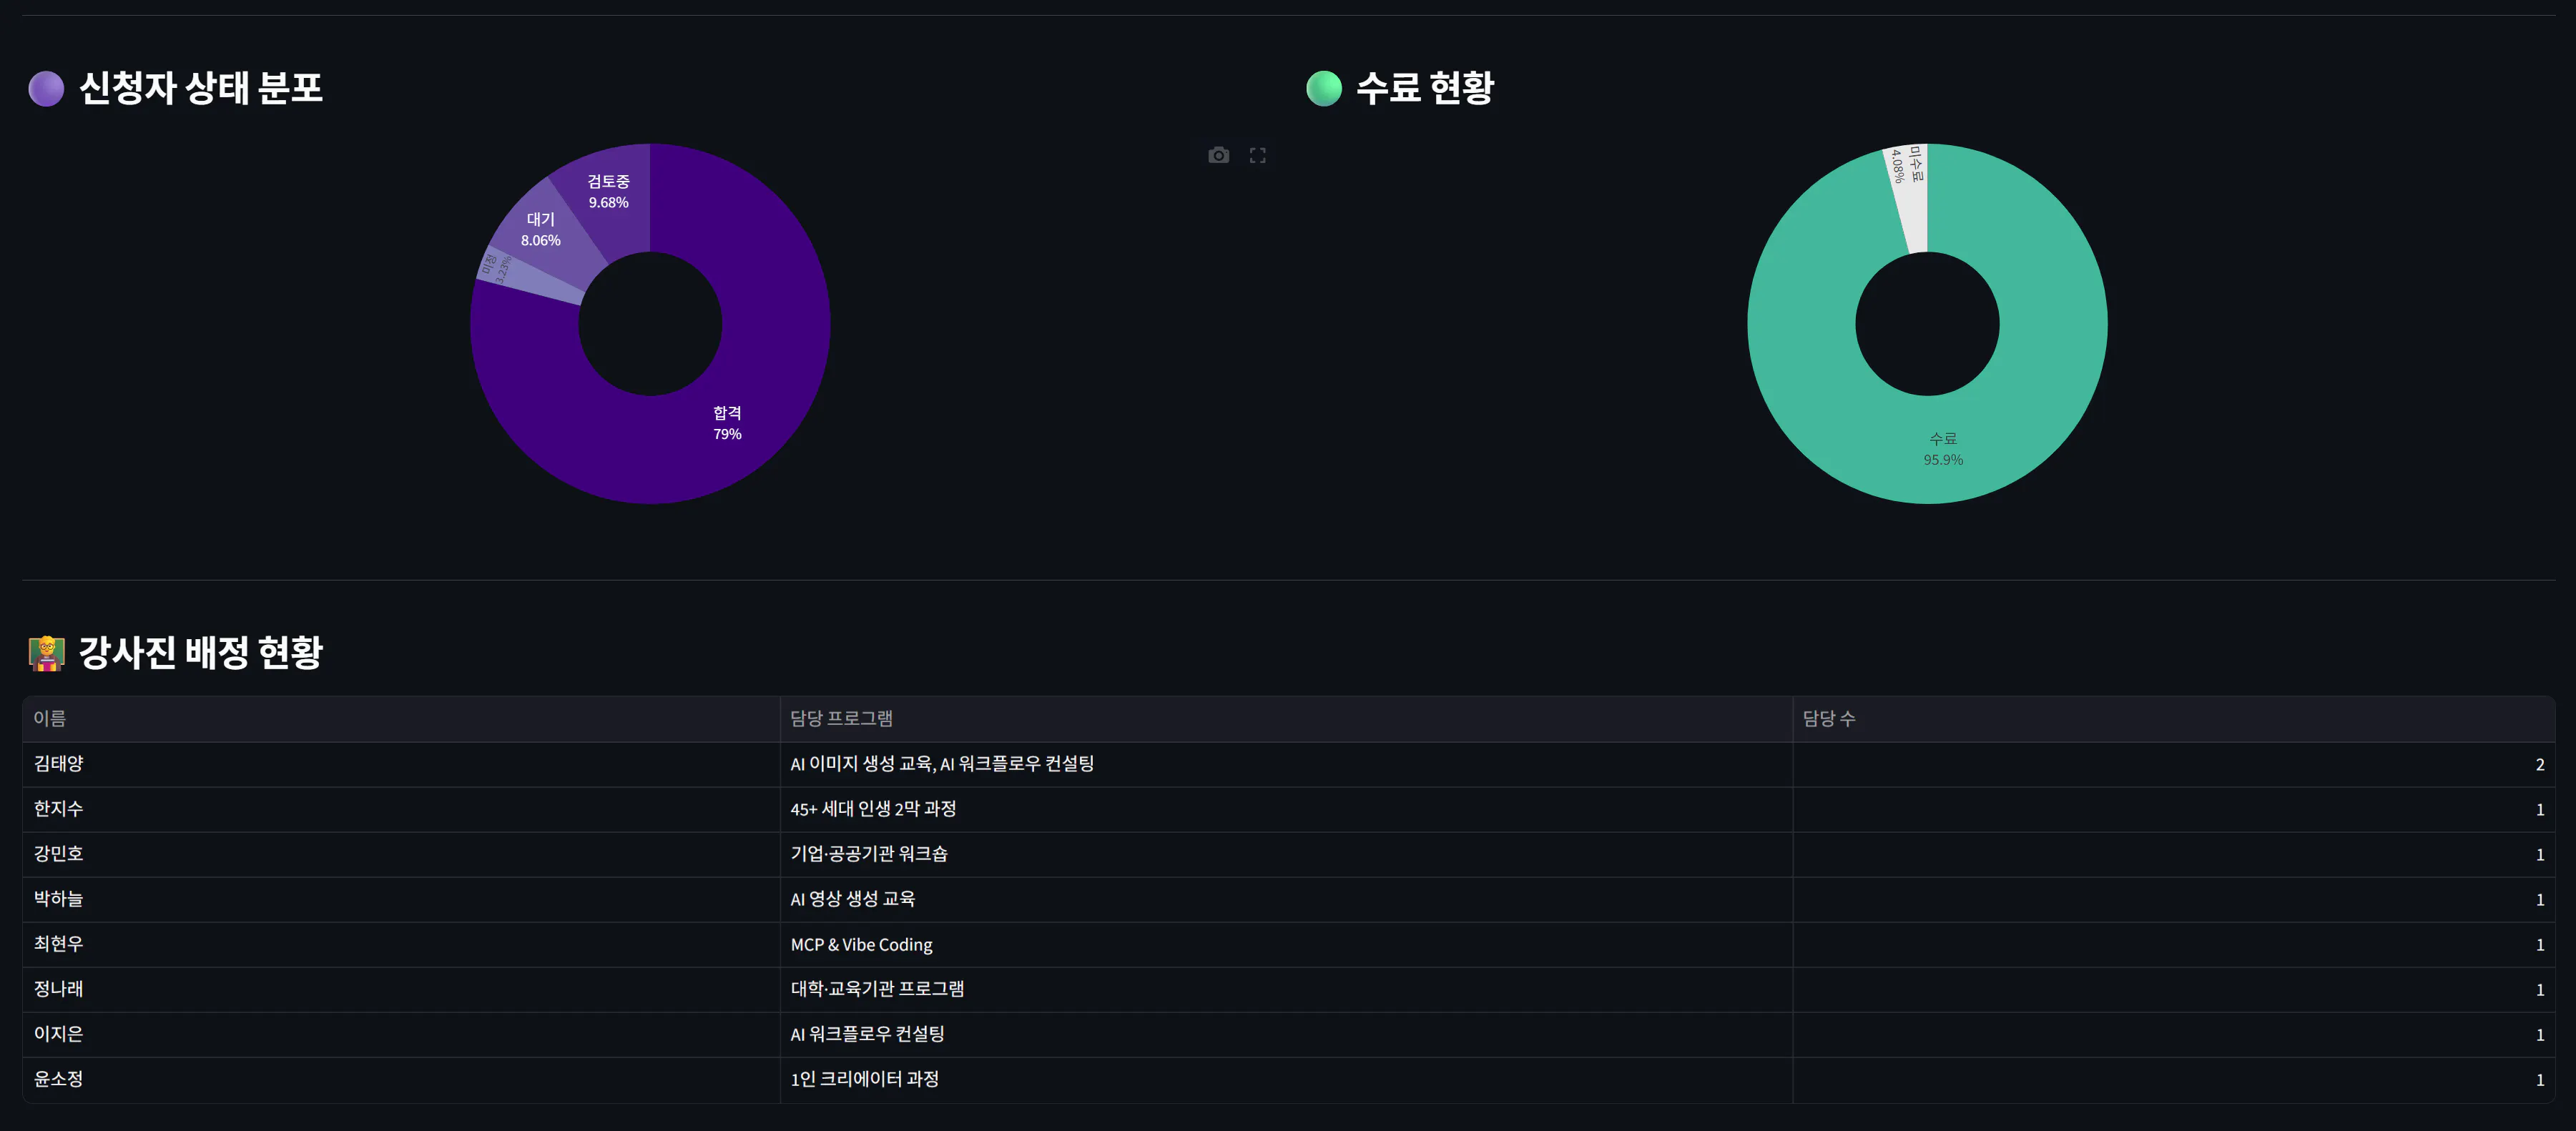Click the purple circle beside 신청자 상태 분포

pyautogui.click(x=46, y=88)
